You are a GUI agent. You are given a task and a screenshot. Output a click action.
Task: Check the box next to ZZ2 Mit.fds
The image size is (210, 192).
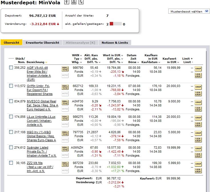tap(11, 163)
